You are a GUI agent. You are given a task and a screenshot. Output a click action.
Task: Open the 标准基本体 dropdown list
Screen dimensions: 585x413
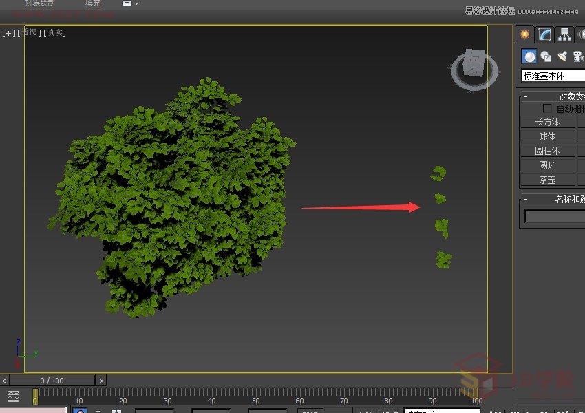tap(553, 76)
